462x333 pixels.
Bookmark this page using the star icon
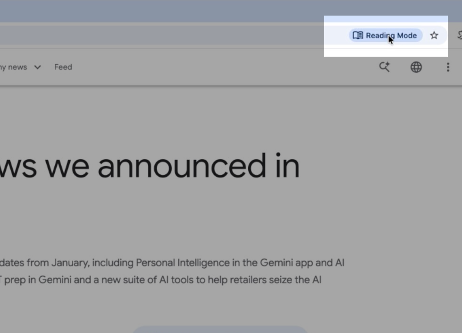[434, 35]
